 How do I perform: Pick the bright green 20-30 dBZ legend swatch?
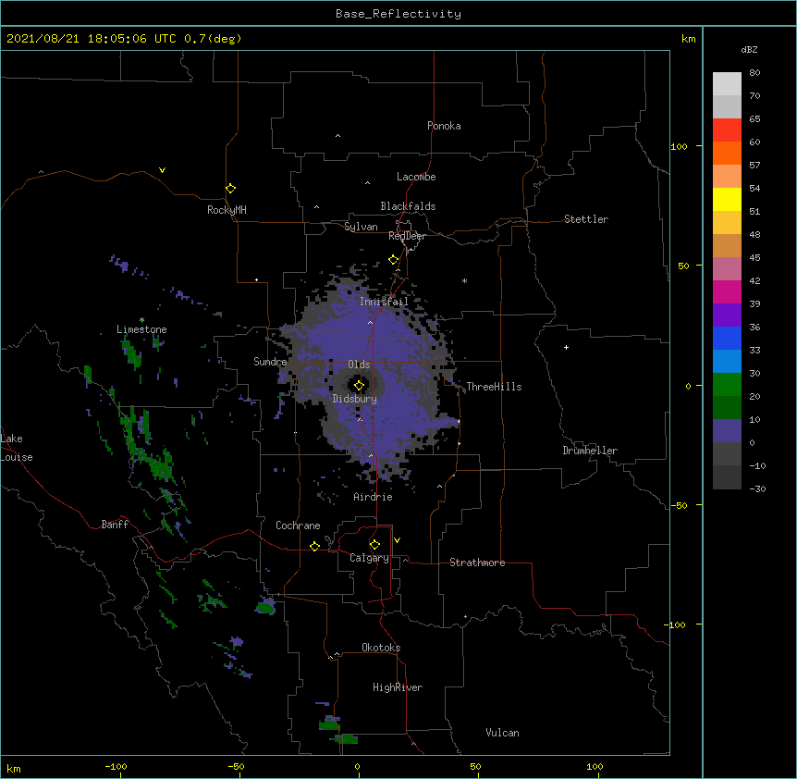click(727, 385)
